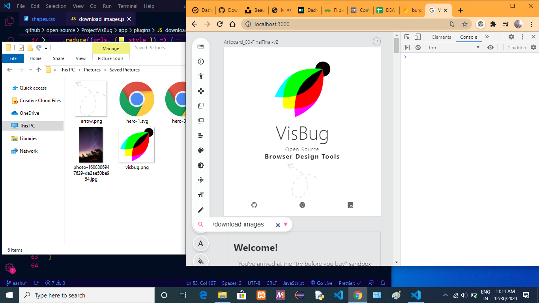The height and width of the screenshot is (303, 539).
Task: Open Chrome extensions puzzle icon
Action: [x=493, y=24]
